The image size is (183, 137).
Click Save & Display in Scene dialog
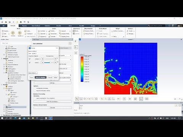[40, 77]
